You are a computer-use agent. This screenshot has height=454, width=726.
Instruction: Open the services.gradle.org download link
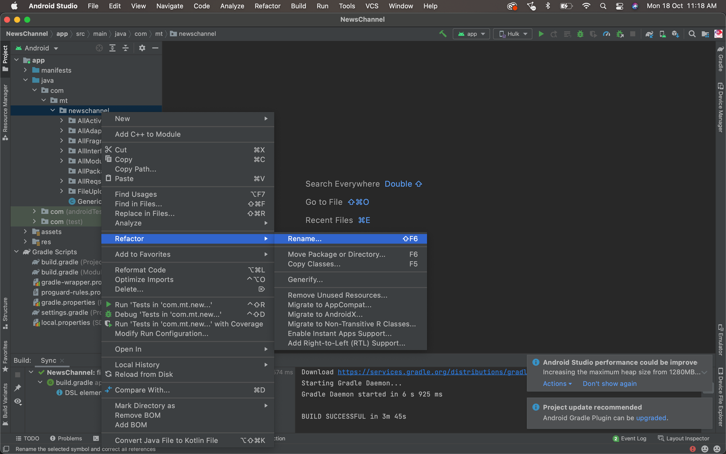click(432, 372)
